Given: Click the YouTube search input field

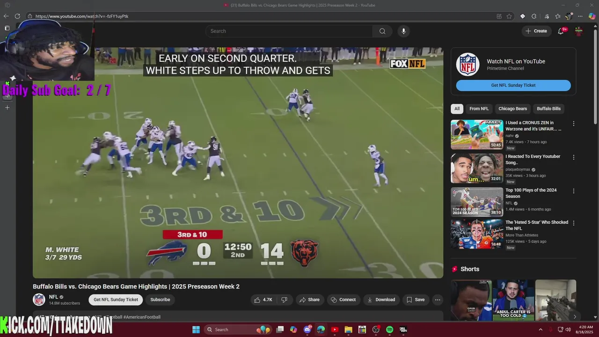Looking at the screenshot, I should [289, 31].
